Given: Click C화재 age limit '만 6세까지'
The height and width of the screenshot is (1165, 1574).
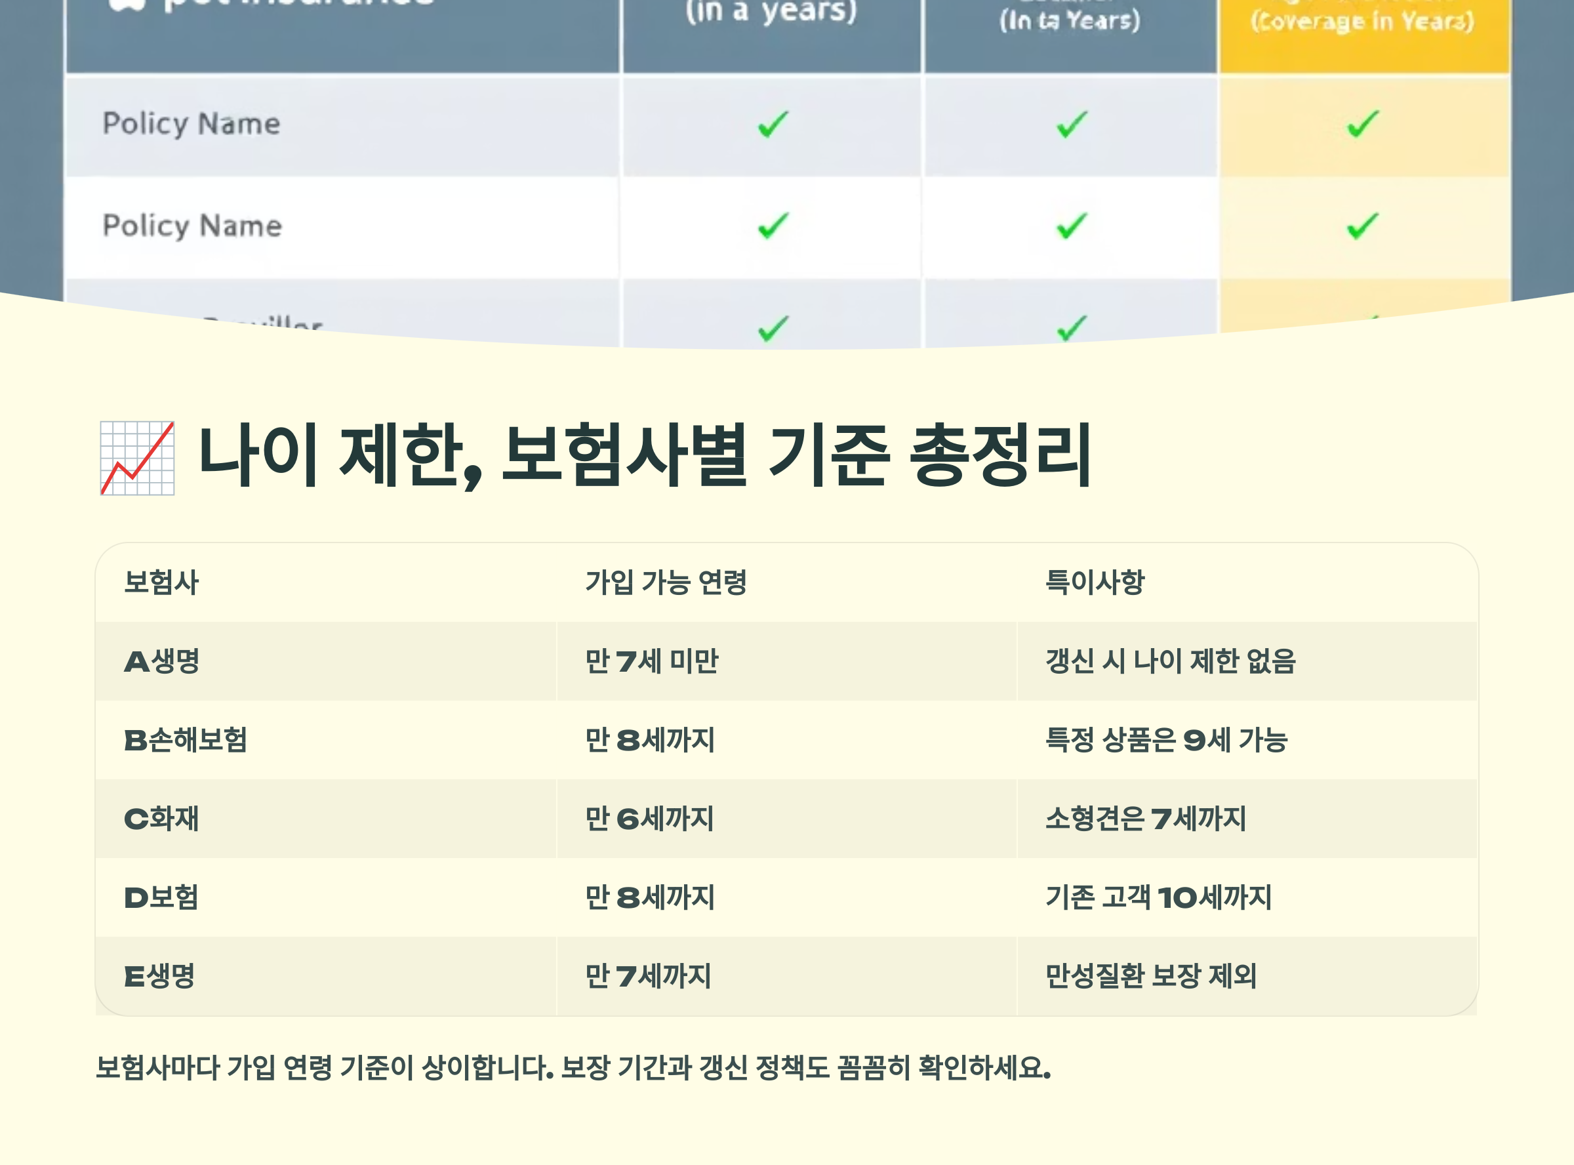Looking at the screenshot, I should coord(649,819).
